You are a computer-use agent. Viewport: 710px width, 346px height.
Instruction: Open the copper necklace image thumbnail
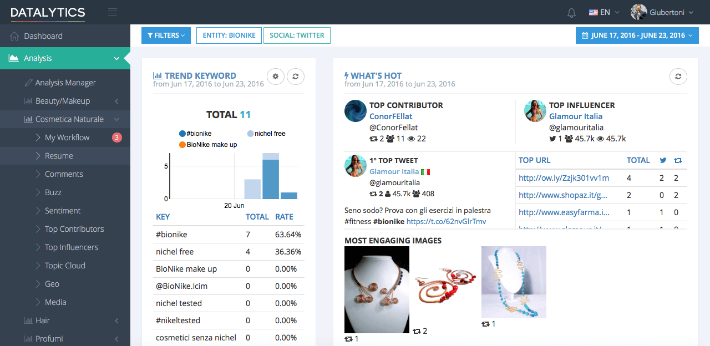tap(377, 290)
